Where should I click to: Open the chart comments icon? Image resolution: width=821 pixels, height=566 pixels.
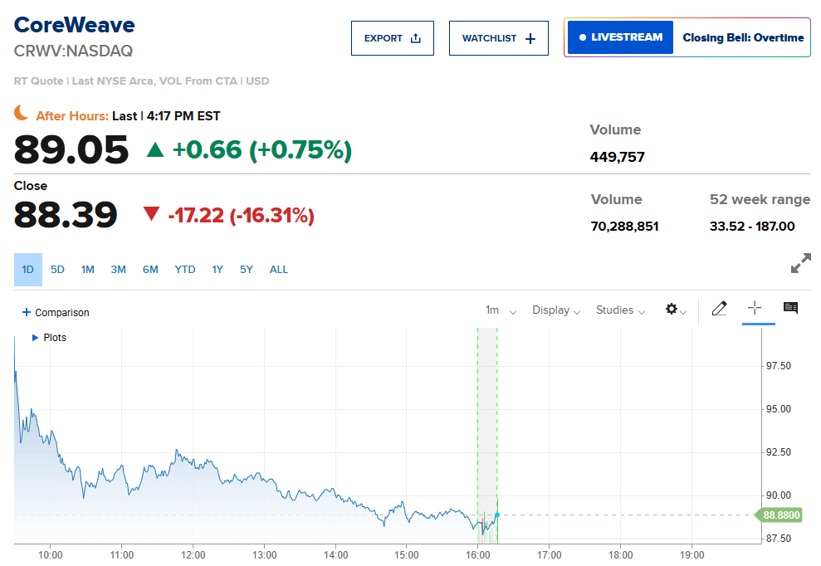(790, 309)
